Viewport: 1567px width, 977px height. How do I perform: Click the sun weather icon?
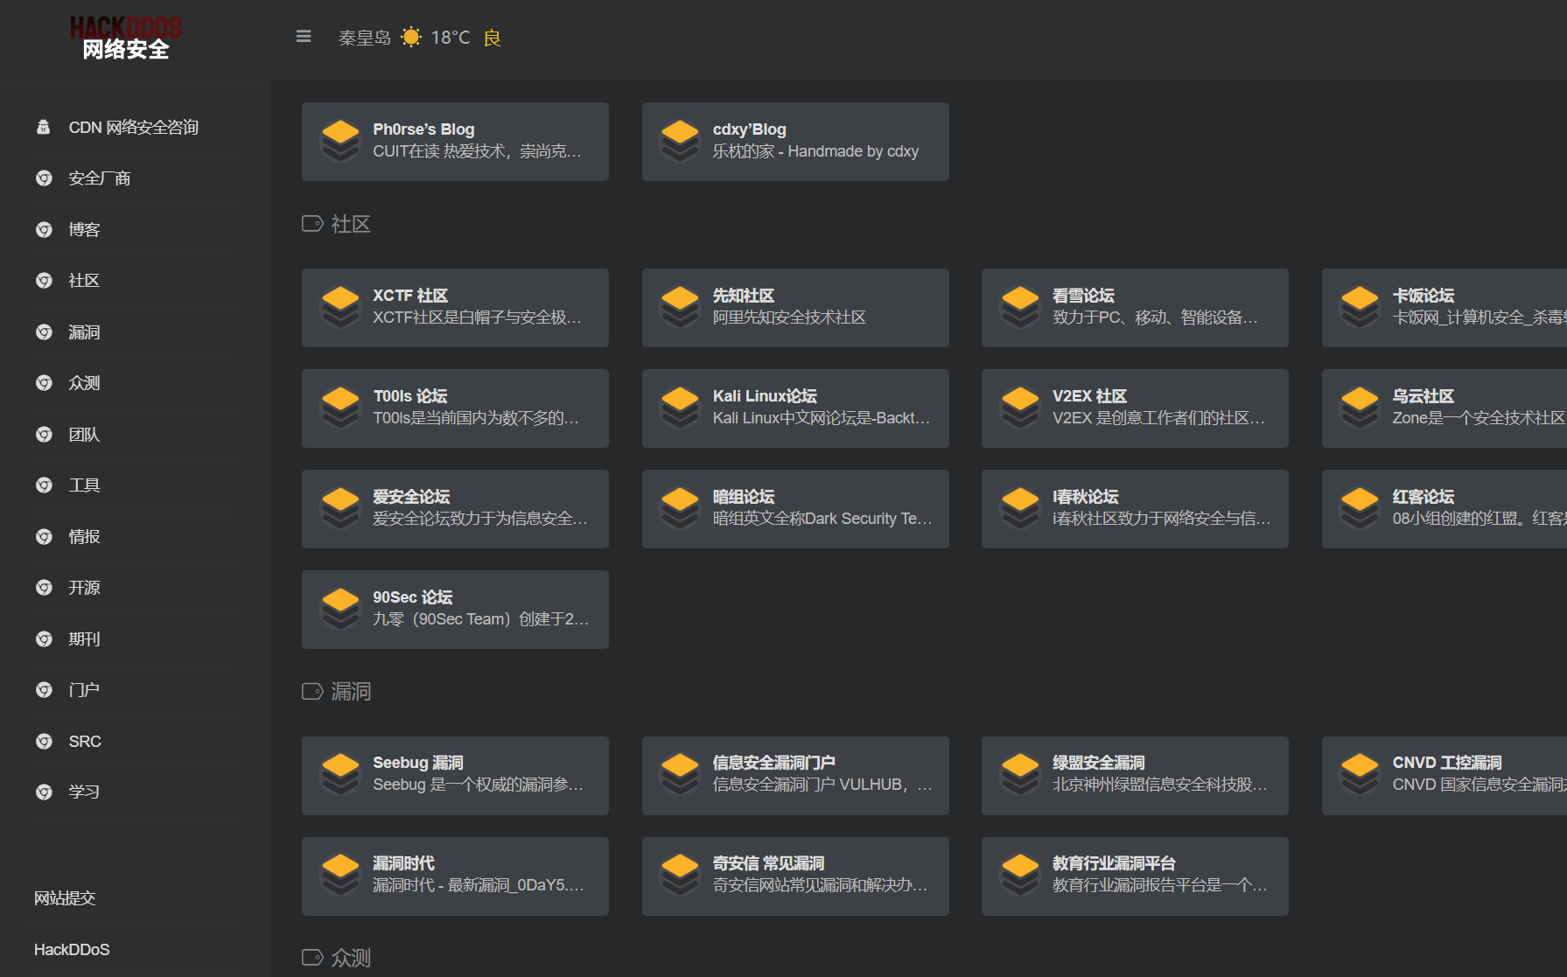410,37
